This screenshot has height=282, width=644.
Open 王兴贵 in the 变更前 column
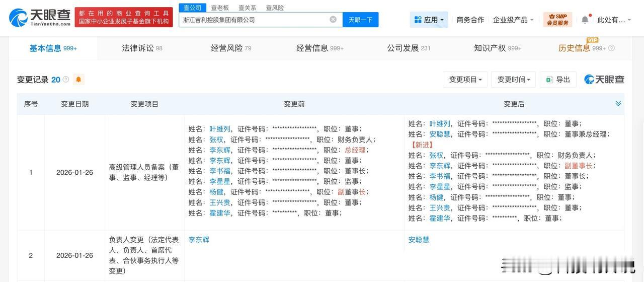pos(220,202)
